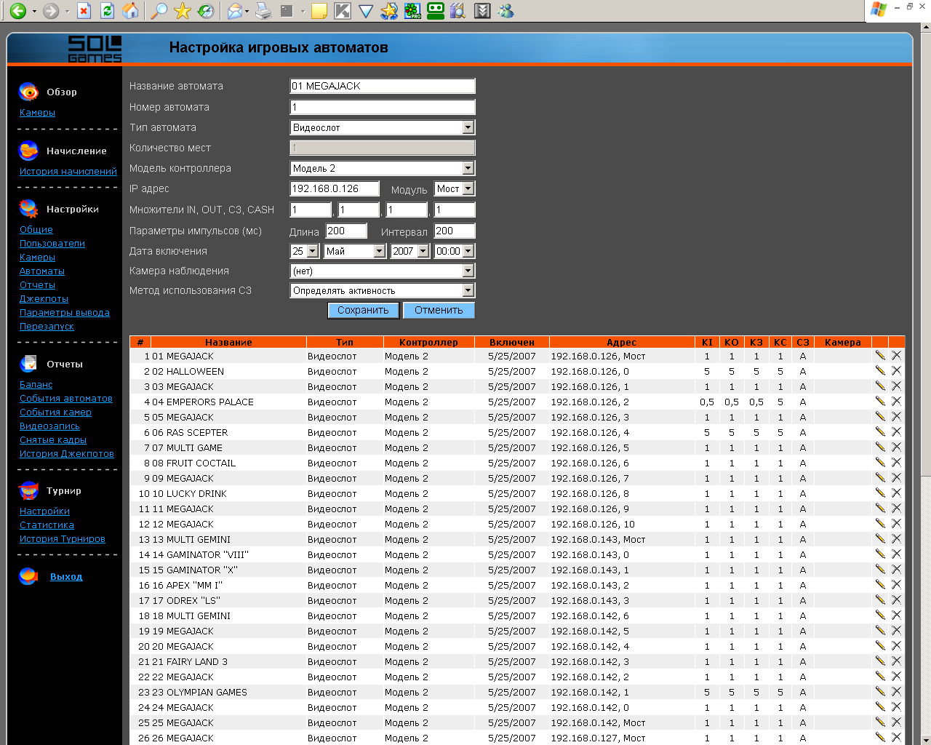This screenshot has height=745, width=931.
Task: Open the Тип автомата dropdown
Action: [x=383, y=127]
